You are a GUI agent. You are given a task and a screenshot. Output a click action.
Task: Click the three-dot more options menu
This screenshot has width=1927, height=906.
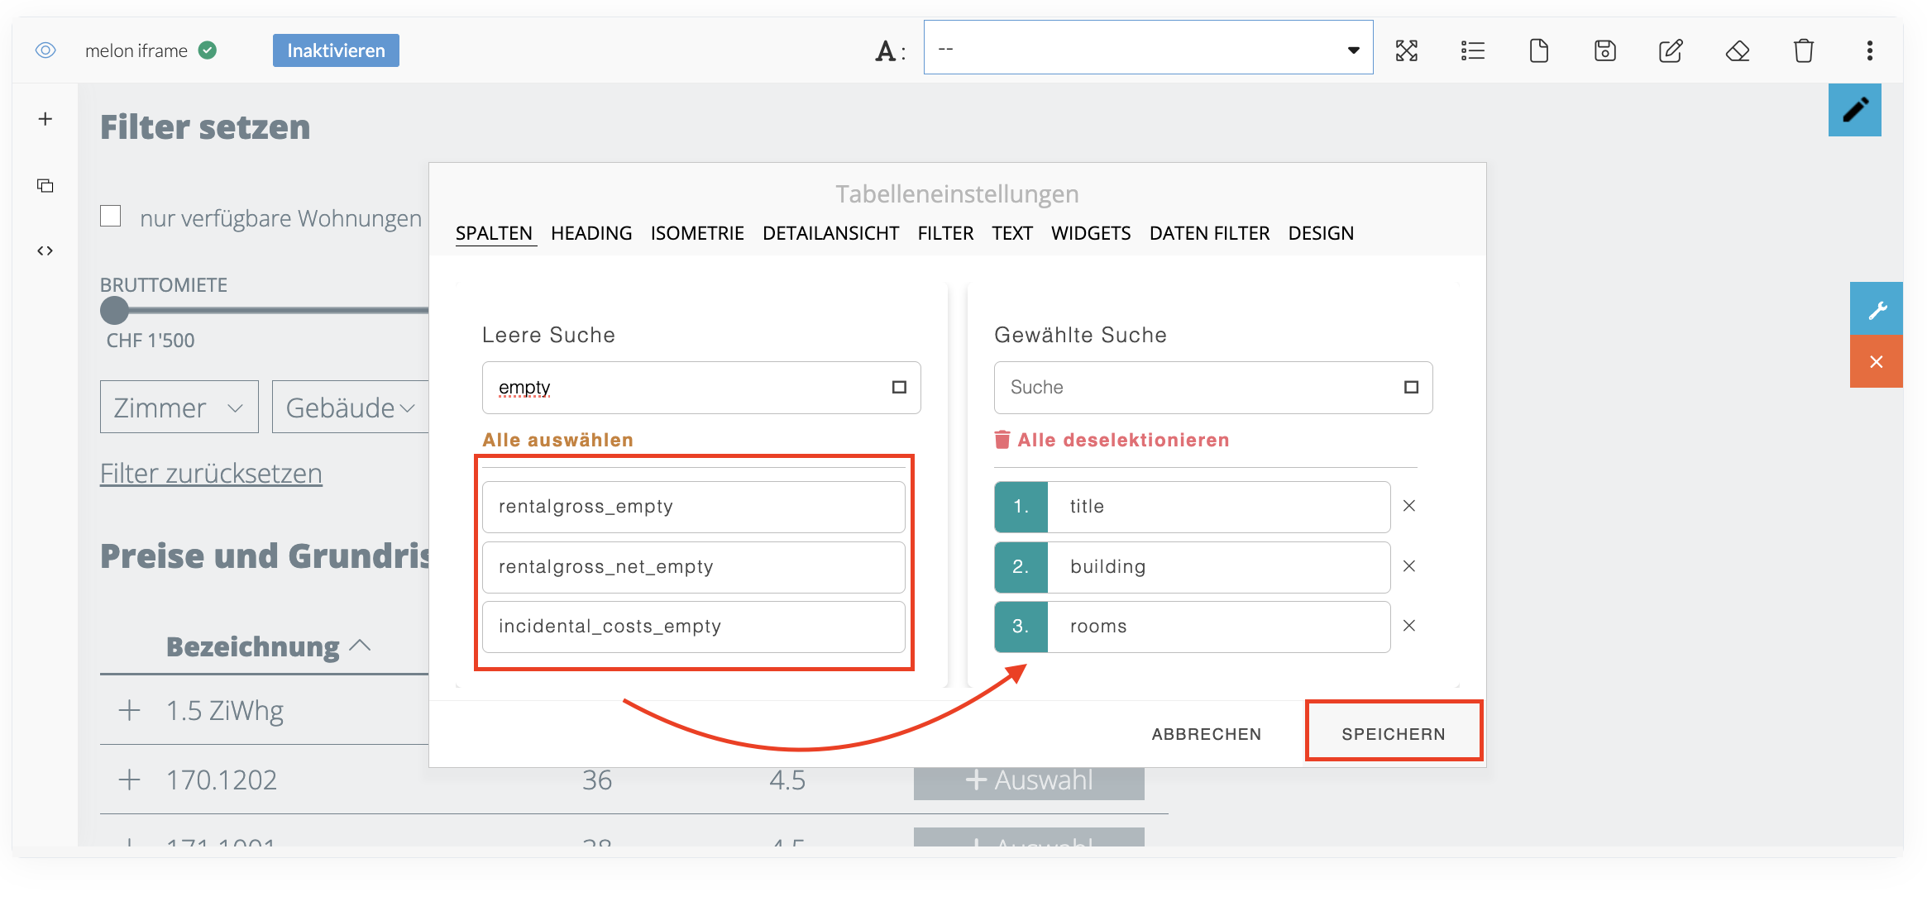[x=1869, y=51]
